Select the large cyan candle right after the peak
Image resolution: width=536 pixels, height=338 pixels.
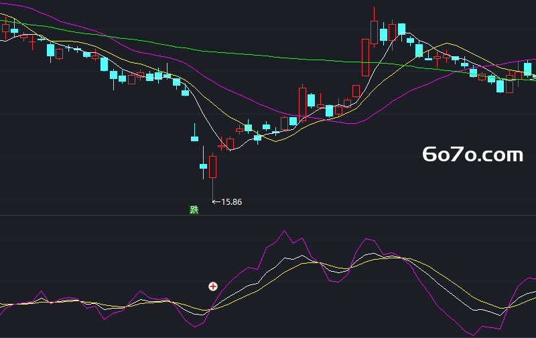coord(401,29)
